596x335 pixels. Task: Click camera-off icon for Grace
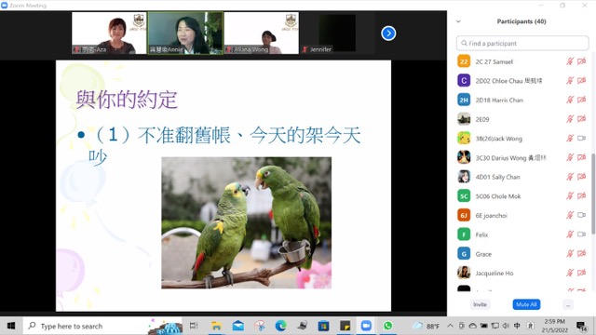coord(581,254)
